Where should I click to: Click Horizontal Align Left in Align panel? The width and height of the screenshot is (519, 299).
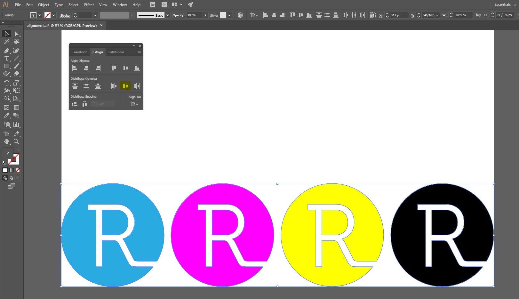pos(75,68)
